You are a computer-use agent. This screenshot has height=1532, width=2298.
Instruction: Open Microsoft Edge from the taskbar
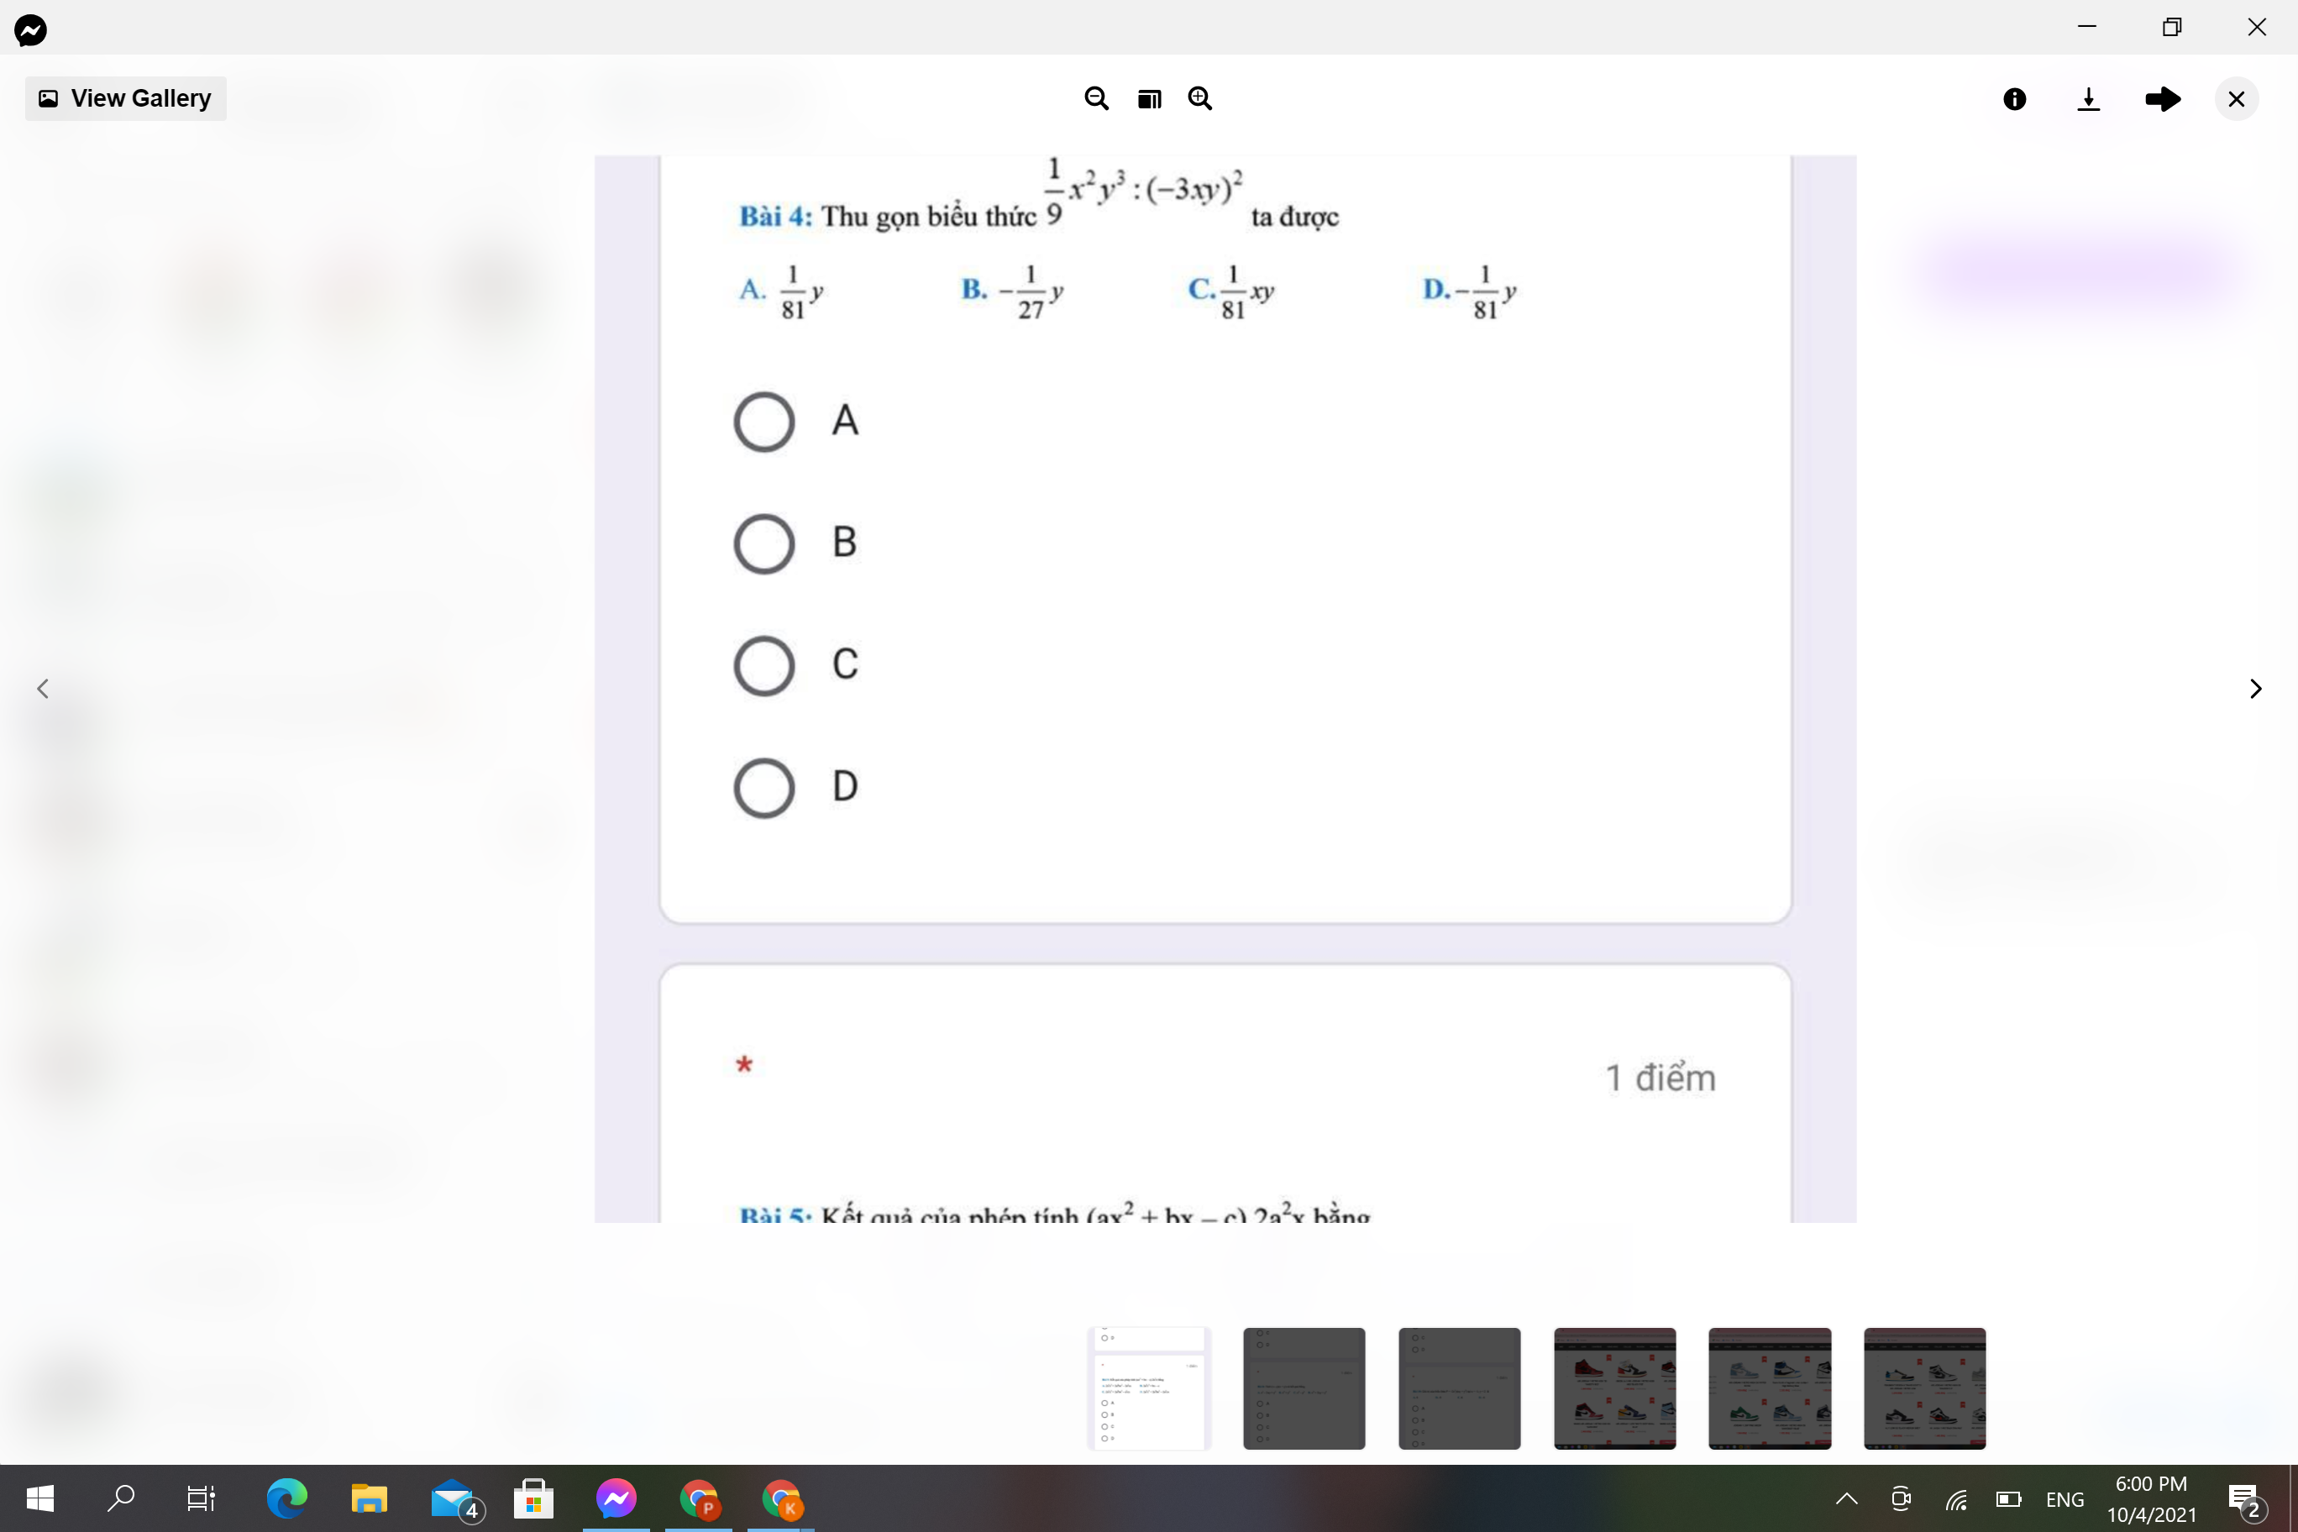coord(286,1498)
